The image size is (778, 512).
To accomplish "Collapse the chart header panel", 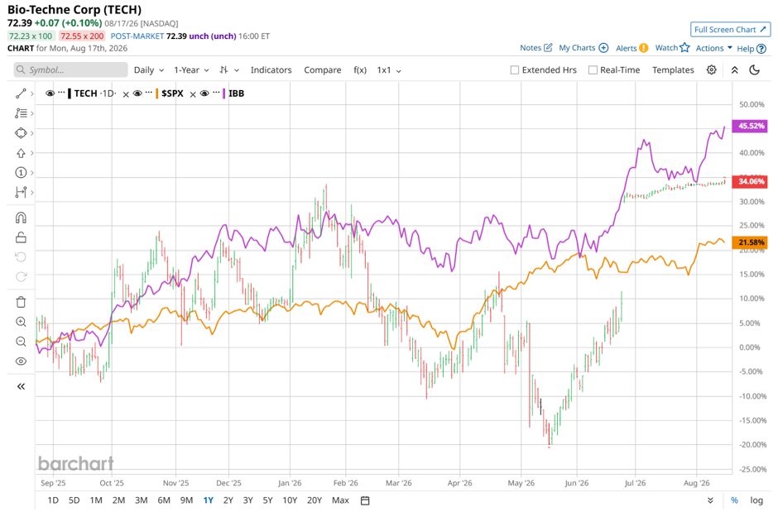I will tap(735, 69).
